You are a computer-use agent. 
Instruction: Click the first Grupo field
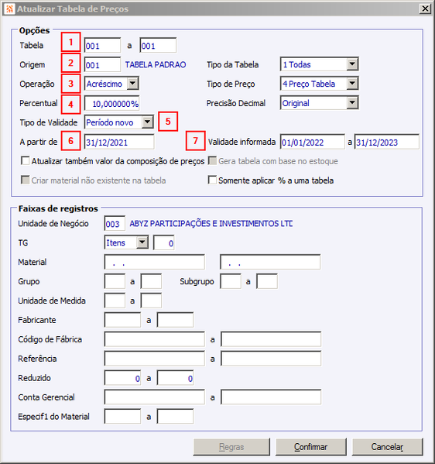[115, 281]
